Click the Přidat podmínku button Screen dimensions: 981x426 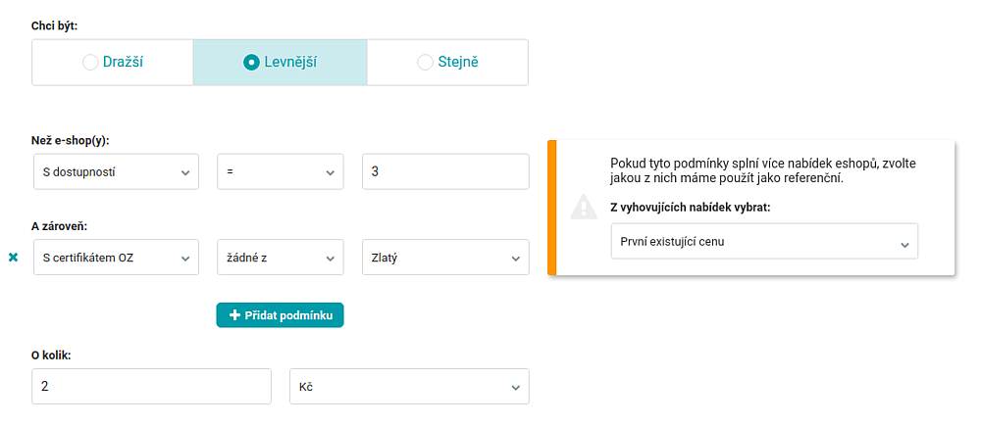tap(281, 315)
